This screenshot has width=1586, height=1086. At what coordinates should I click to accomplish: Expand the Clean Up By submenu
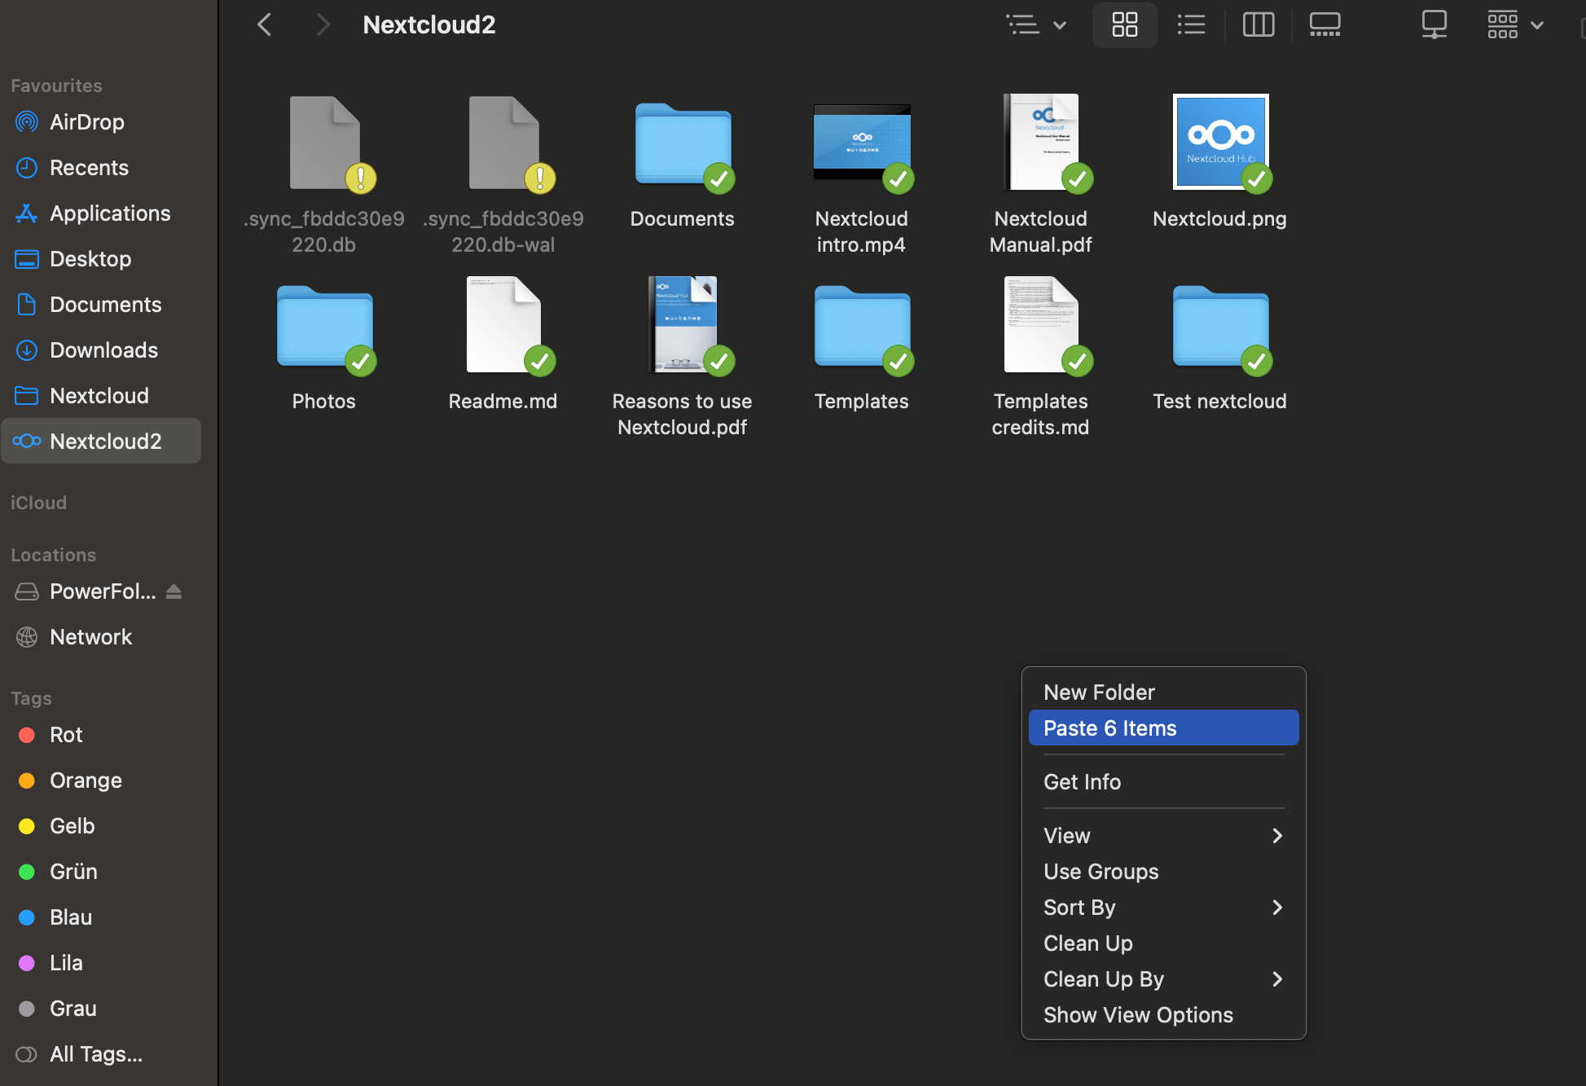(x=1163, y=979)
